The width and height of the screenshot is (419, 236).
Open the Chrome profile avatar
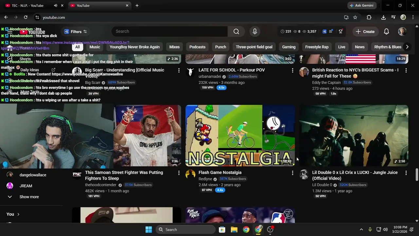point(403,17)
